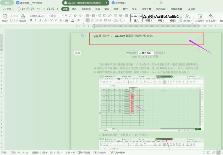Open the 文件 menu

9,9
